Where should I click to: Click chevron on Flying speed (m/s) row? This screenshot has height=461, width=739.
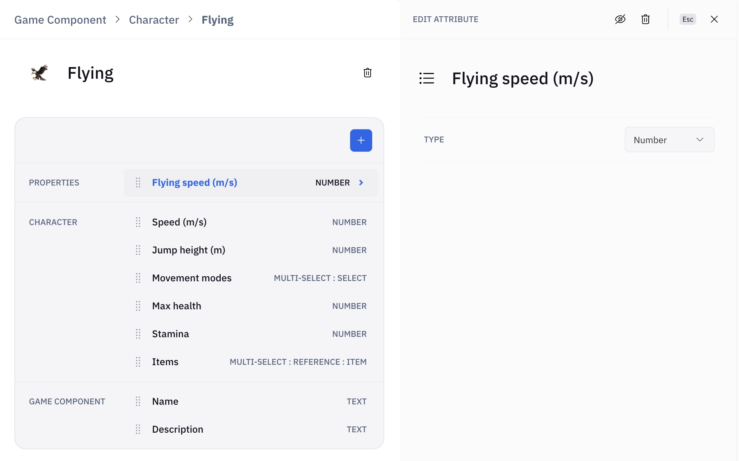(x=361, y=183)
